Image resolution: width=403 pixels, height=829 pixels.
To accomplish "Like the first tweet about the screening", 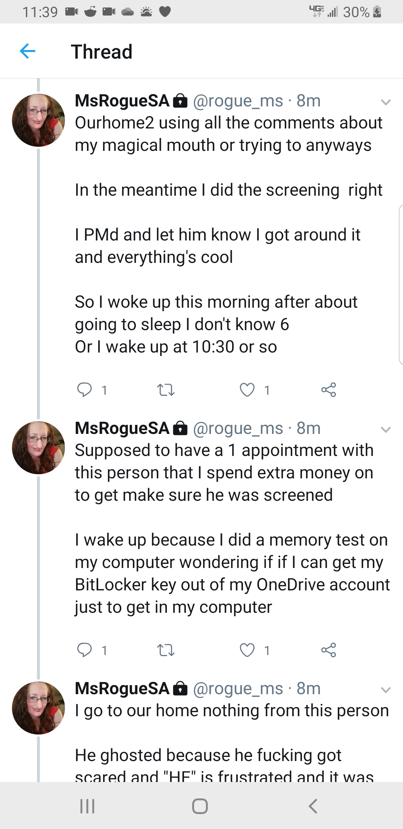I will point(247,389).
